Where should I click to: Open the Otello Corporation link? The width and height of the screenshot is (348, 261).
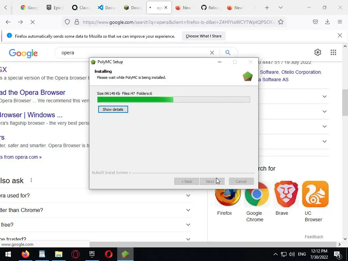pyautogui.click(x=301, y=72)
